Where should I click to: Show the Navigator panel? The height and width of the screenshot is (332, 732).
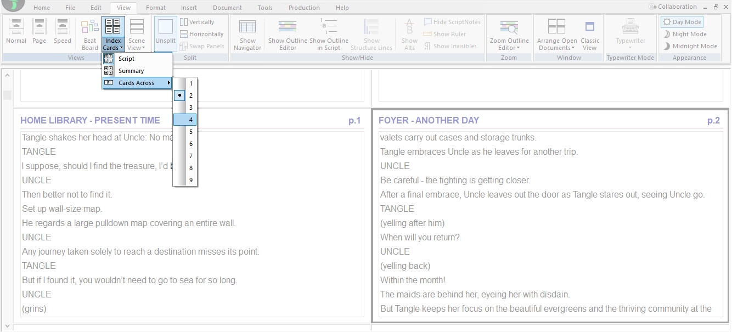[x=247, y=33]
